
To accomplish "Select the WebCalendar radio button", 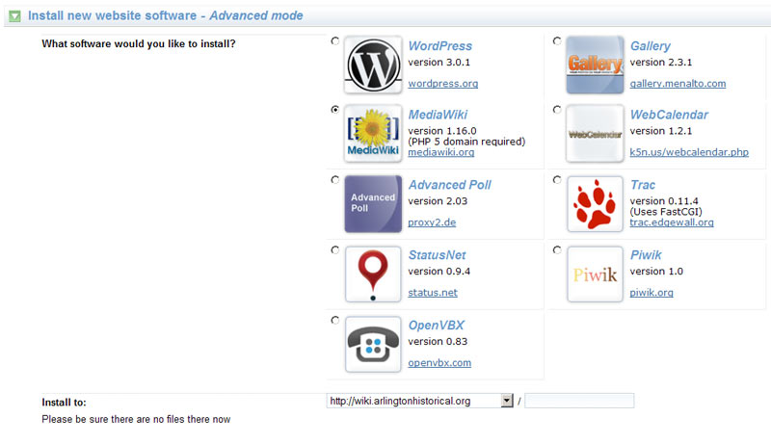I will [557, 110].
